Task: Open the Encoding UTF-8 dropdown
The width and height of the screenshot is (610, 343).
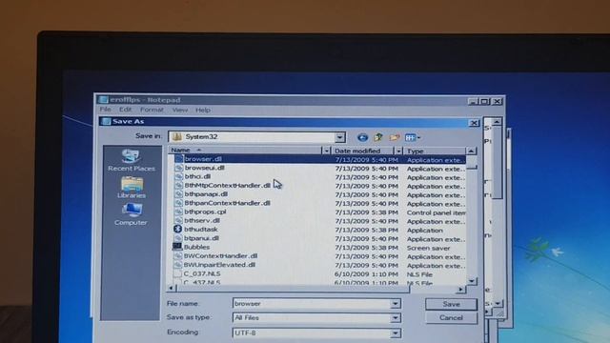Action: (x=395, y=333)
